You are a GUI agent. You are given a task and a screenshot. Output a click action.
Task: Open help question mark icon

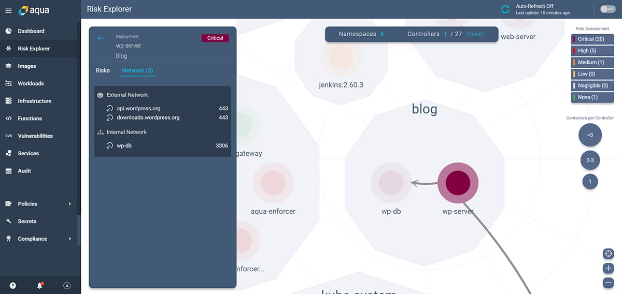[12, 285]
